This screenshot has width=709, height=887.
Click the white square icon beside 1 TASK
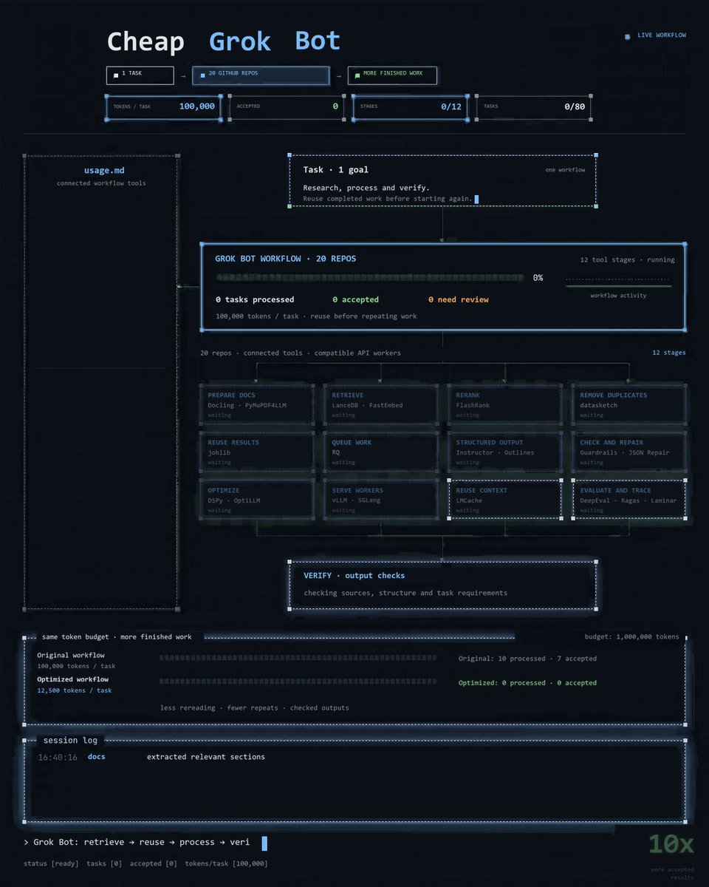click(x=116, y=75)
